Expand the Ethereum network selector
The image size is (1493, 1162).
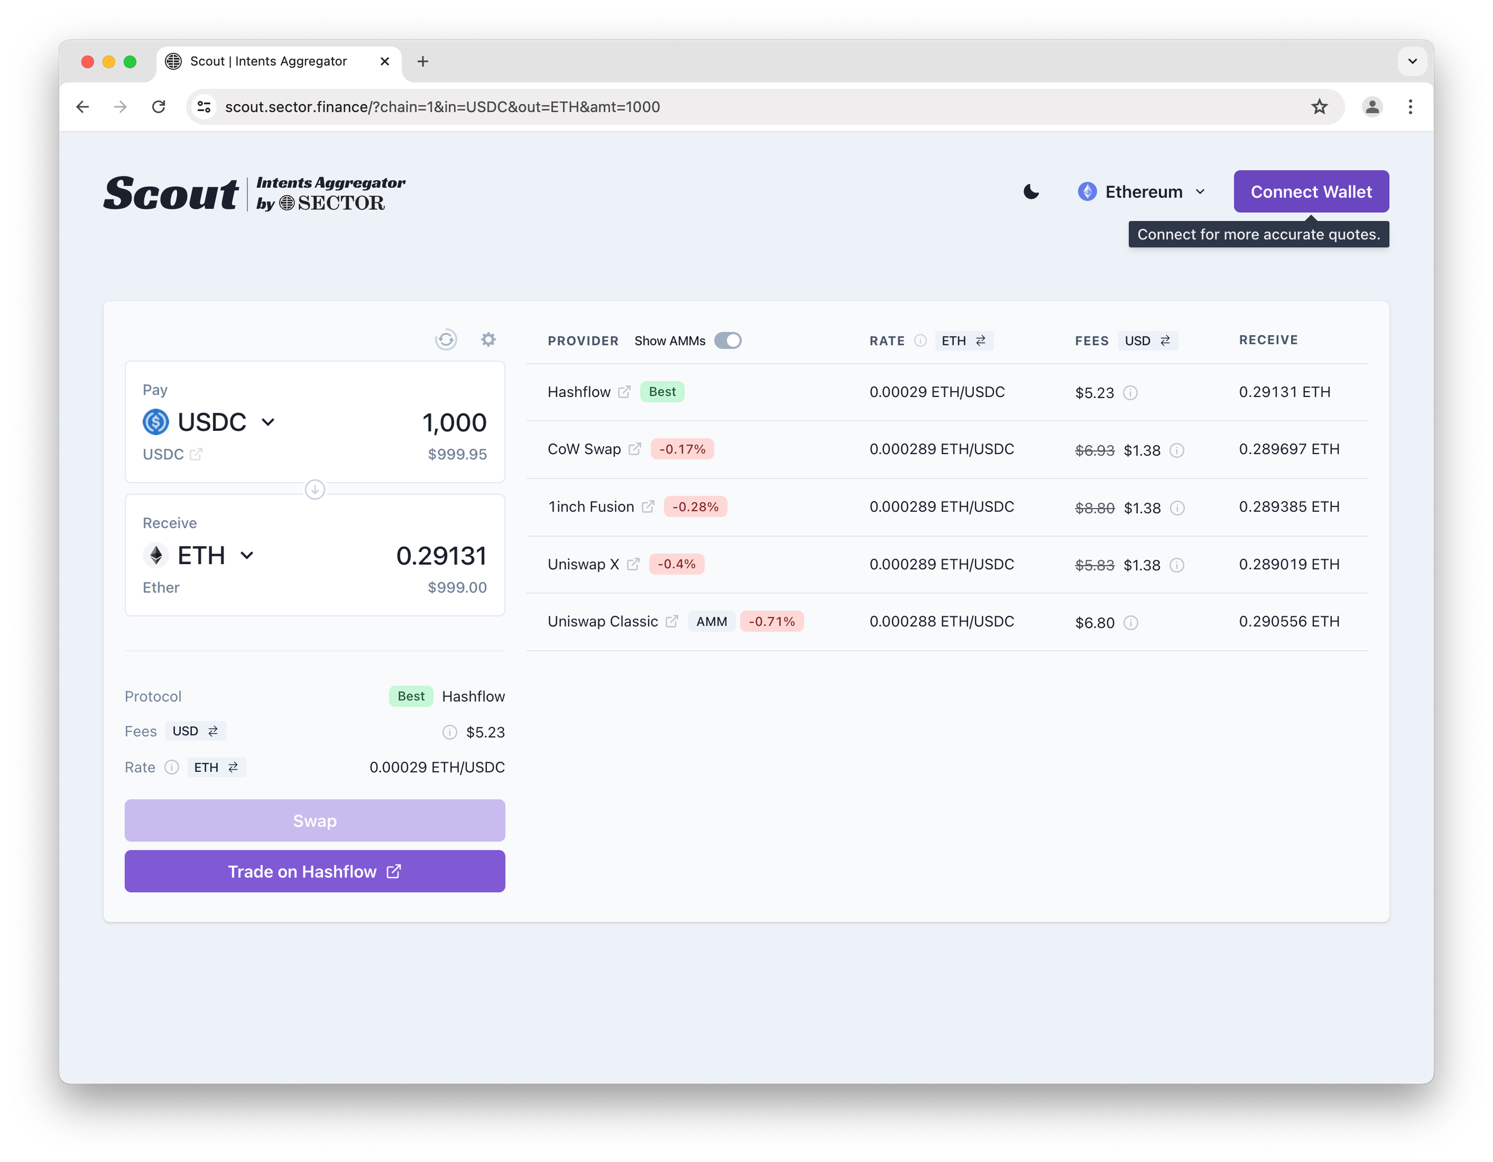tap(1142, 192)
